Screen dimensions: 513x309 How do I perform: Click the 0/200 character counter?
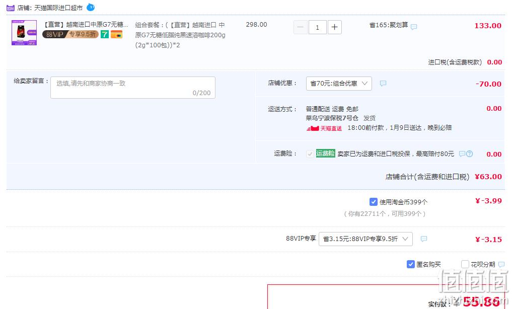[201, 93]
